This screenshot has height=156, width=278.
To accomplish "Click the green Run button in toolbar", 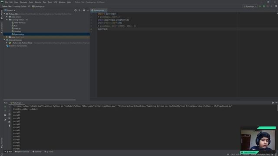I will 260,6.
